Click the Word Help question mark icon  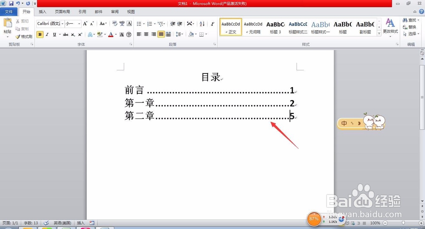click(x=422, y=11)
